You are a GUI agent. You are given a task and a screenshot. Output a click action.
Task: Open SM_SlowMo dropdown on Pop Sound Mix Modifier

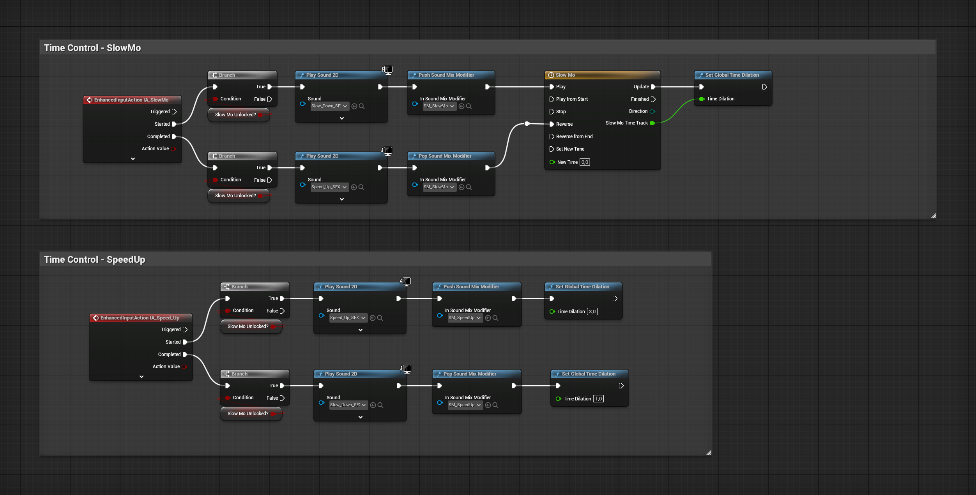[x=439, y=187]
